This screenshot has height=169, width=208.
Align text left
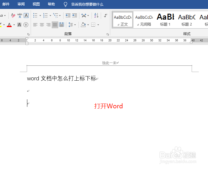35,25
